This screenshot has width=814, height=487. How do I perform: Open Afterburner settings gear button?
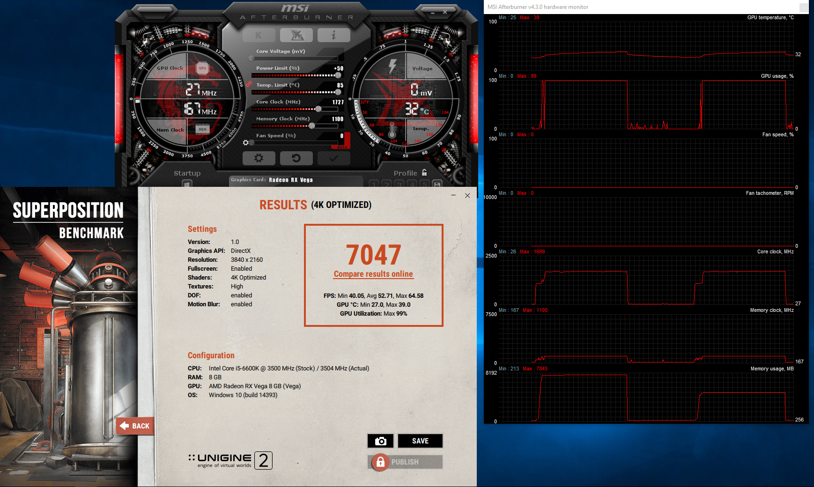click(x=259, y=158)
